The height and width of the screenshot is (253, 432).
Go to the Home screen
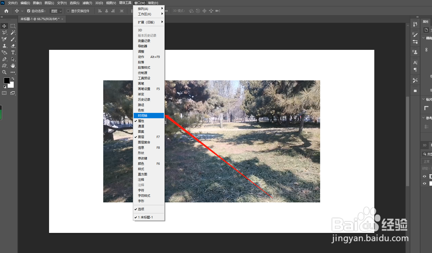pyautogui.click(x=6, y=11)
